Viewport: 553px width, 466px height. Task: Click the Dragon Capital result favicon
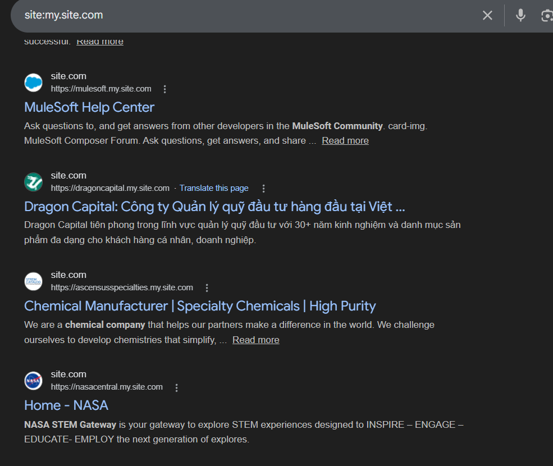coord(34,182)
